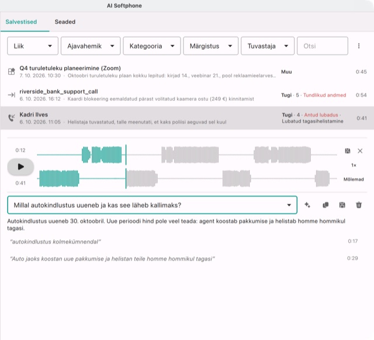Image resolution: width=374 pixels, height=340 pixels.
Task: Click the imported-file arrow icon beside riverside_bank_support_call
Action: coord(12,95)
